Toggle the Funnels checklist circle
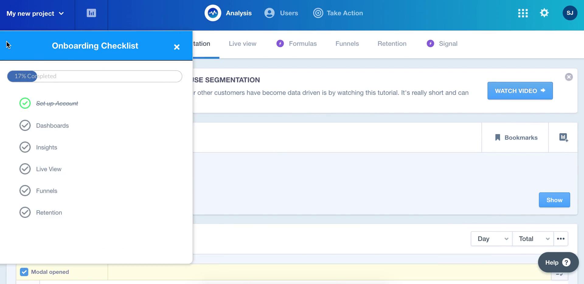This screenshot has width=584, height=284. tap(25, 191)
